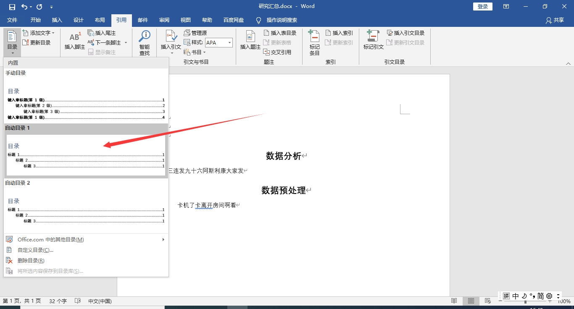Click the word count showing 32 words

57,301
